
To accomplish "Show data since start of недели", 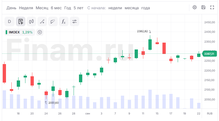I will click(115, 8).
